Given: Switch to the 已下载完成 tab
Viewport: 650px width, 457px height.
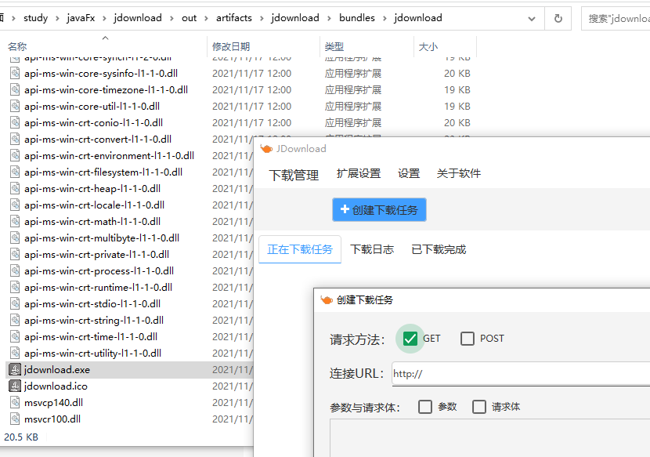Looking at the screenshot, I should 439,249.
